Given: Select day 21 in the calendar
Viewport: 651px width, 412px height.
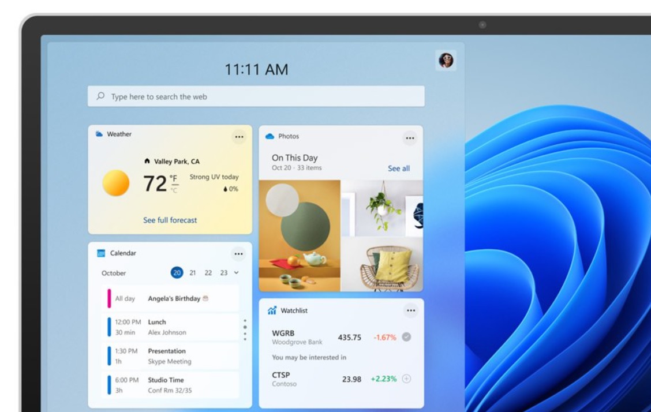Looking at the screenshot, I should click(193, 273).
